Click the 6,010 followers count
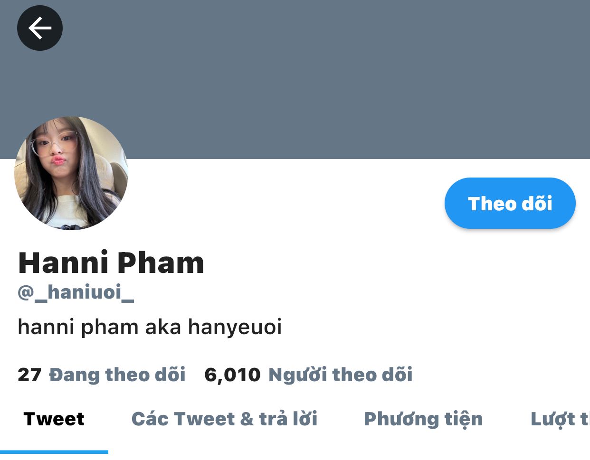 [x=232, y=375]
